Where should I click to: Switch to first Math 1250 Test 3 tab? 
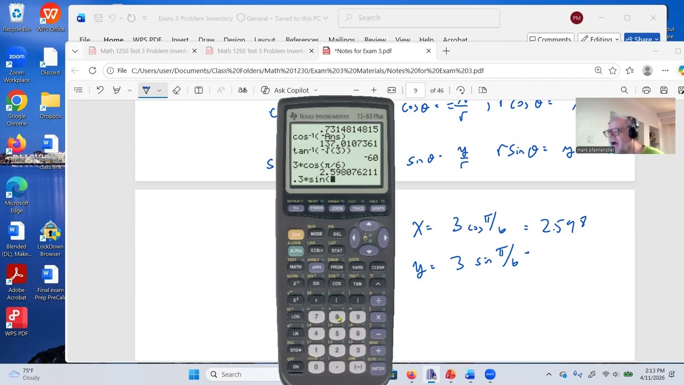click(143, 51)
